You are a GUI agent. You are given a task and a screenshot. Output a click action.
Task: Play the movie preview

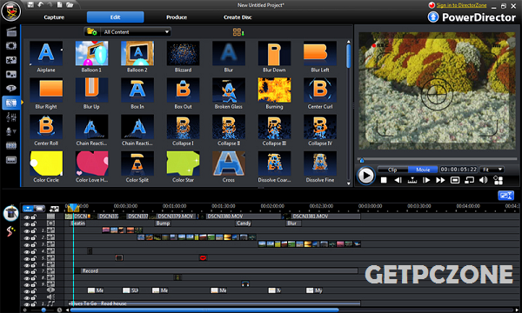click(366, 176)
